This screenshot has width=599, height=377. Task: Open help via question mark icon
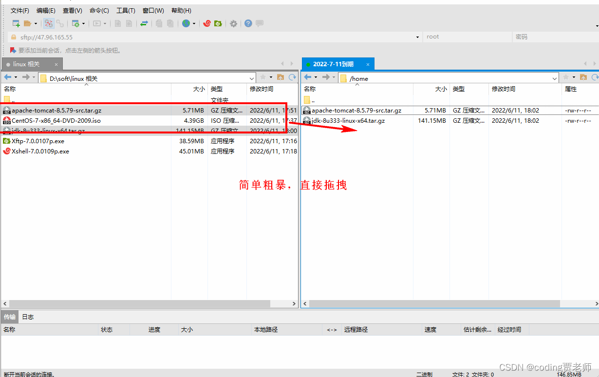coord(248,23)
